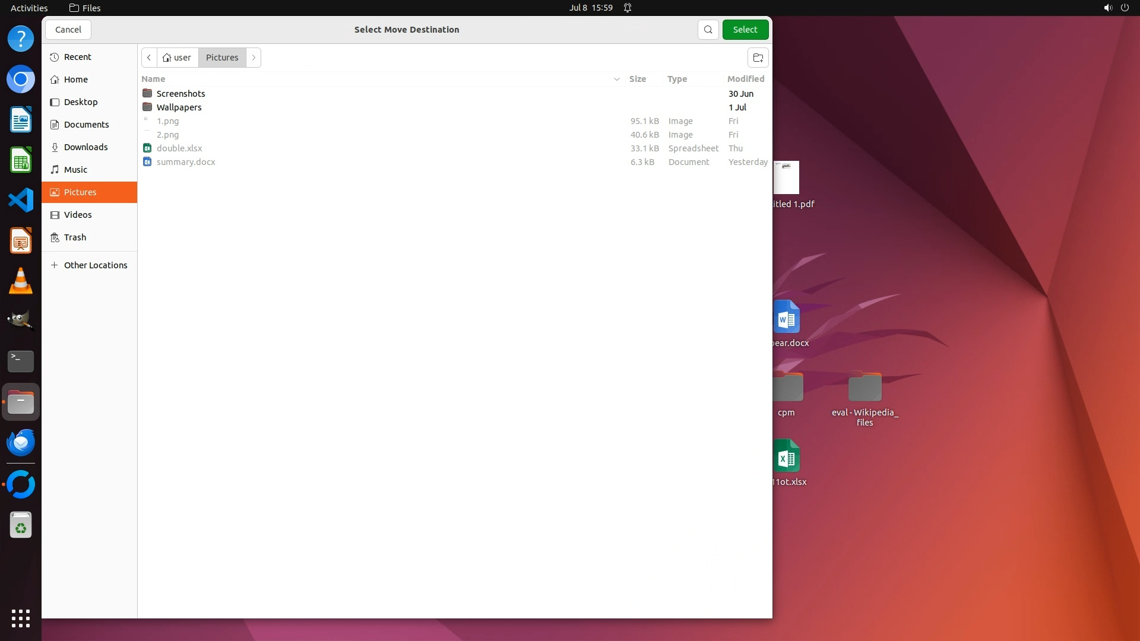
Task: Select Music in the sidebar
Action: [75, 170]
